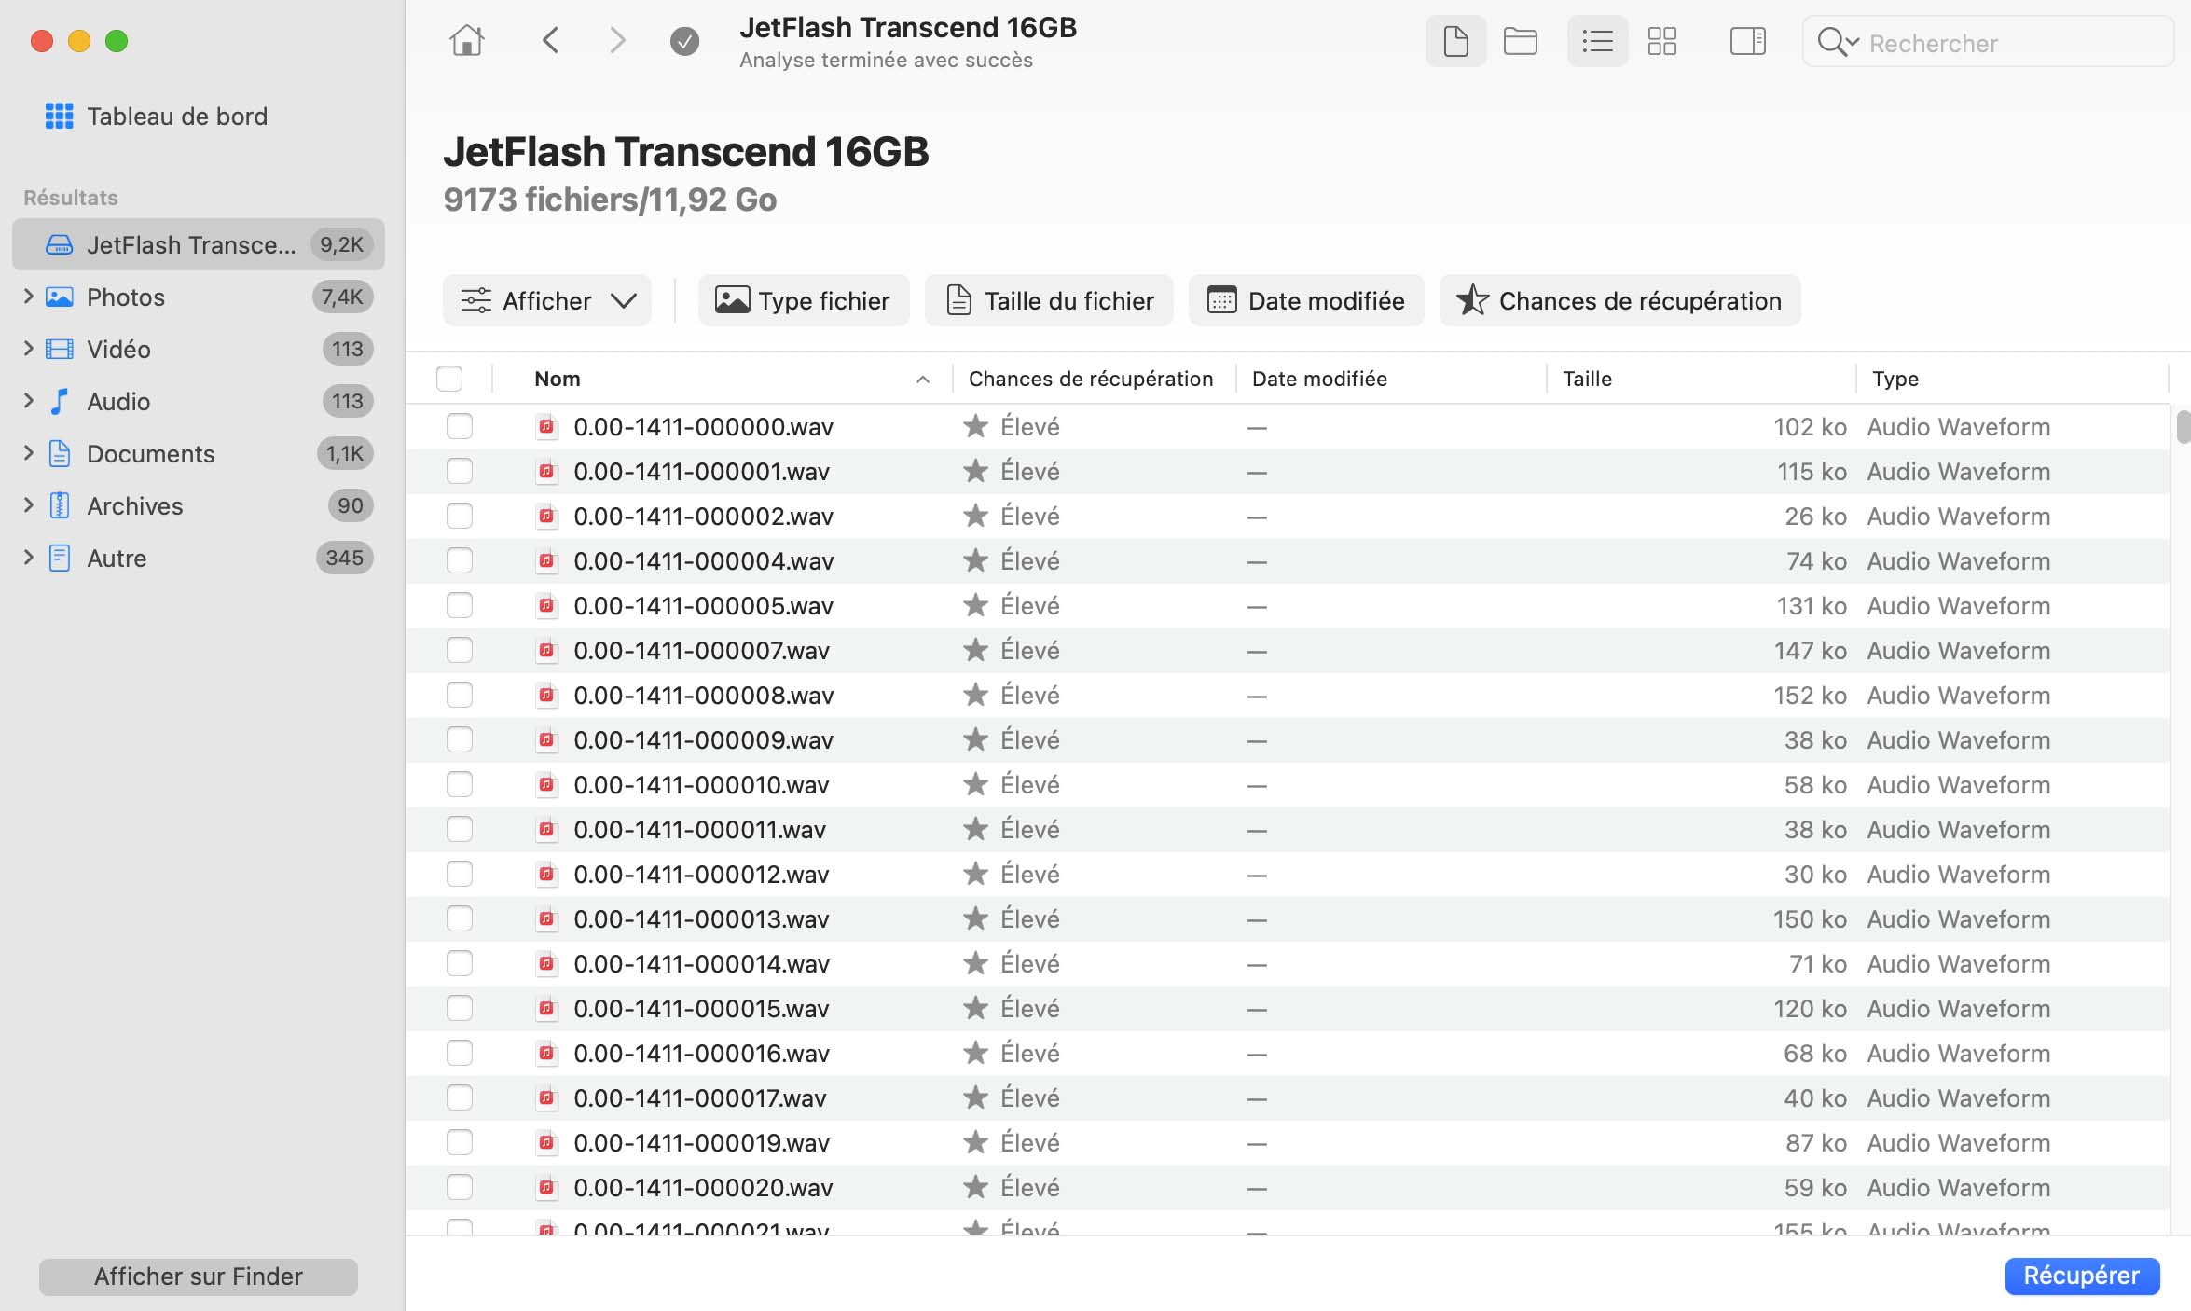Check the box for 0.00-1411-000001.wav
Image resolution: width=2191 pixels, height=1311 pixels.
459,471
